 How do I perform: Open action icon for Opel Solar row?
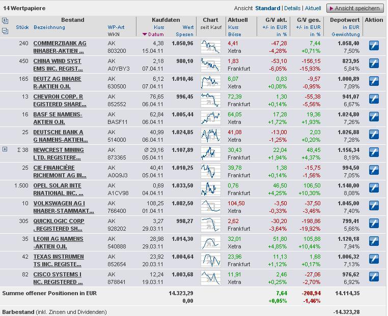(374, 188)
